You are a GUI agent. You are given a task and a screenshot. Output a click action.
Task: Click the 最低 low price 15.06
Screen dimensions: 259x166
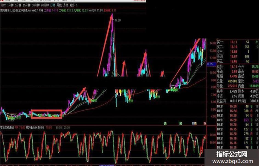coord(255,76)
